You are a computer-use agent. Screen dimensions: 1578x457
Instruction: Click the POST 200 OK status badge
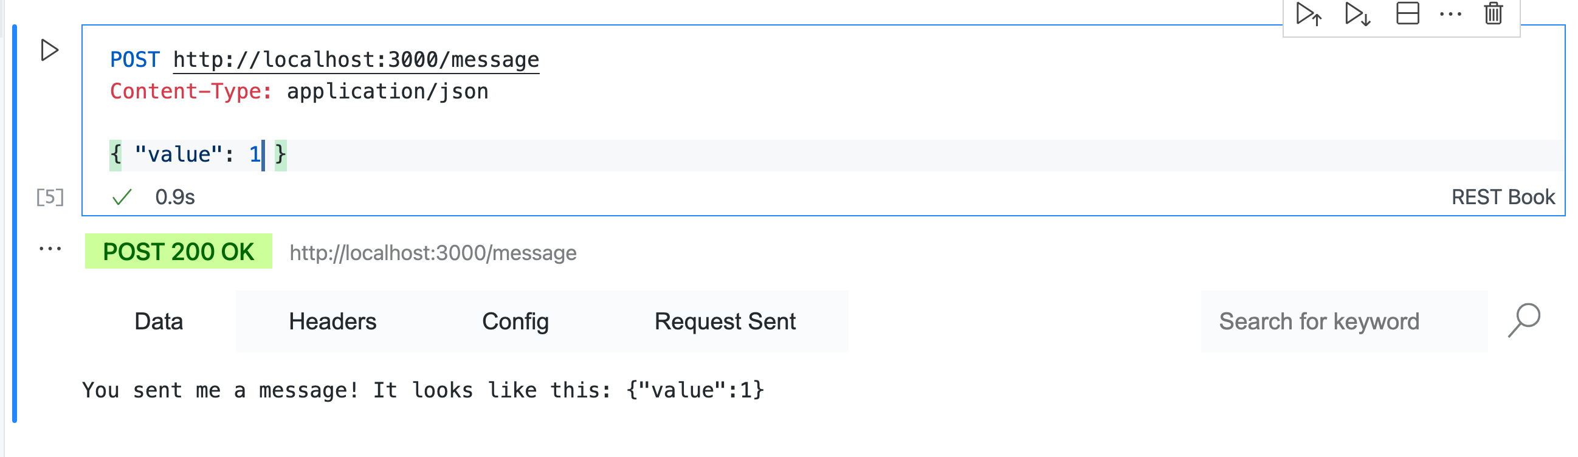click(x=178, y=252)
